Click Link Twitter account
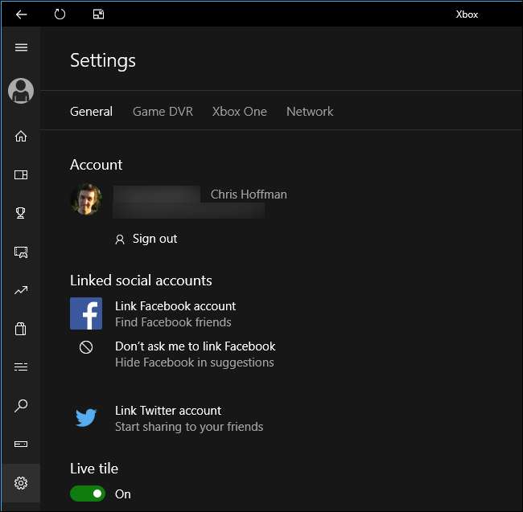This screenshot has height=512, width=523. [167, 411]
